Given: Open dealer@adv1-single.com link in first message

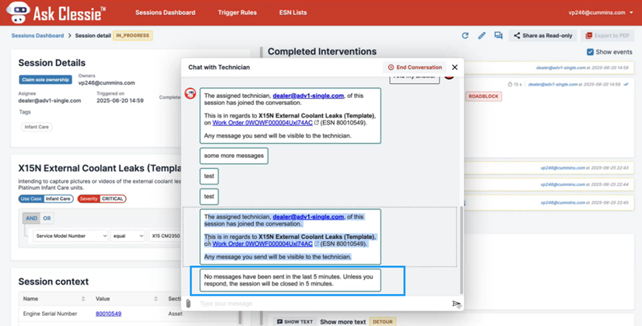Looking at the screenshot, I should 308,96.
